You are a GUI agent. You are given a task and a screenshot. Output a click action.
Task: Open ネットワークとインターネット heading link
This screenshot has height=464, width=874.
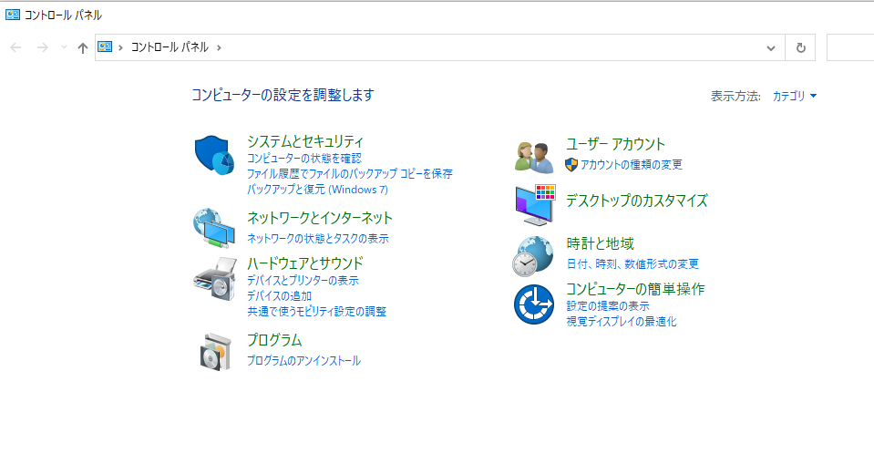point(320,218)
